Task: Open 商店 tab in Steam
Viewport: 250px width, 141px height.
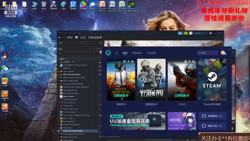Action: click(x=70, y=37)
